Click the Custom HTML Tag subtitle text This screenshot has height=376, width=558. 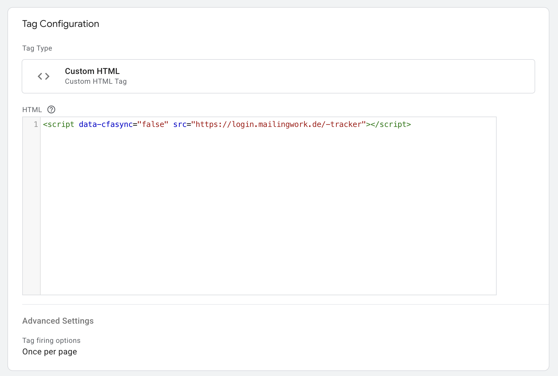tap(96, 81)
